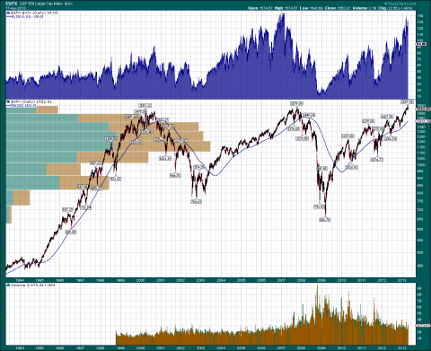Click the 2007 year label under the volume panel
The image size is (431, 351).
pyautogui.click(x=281, y=348)
